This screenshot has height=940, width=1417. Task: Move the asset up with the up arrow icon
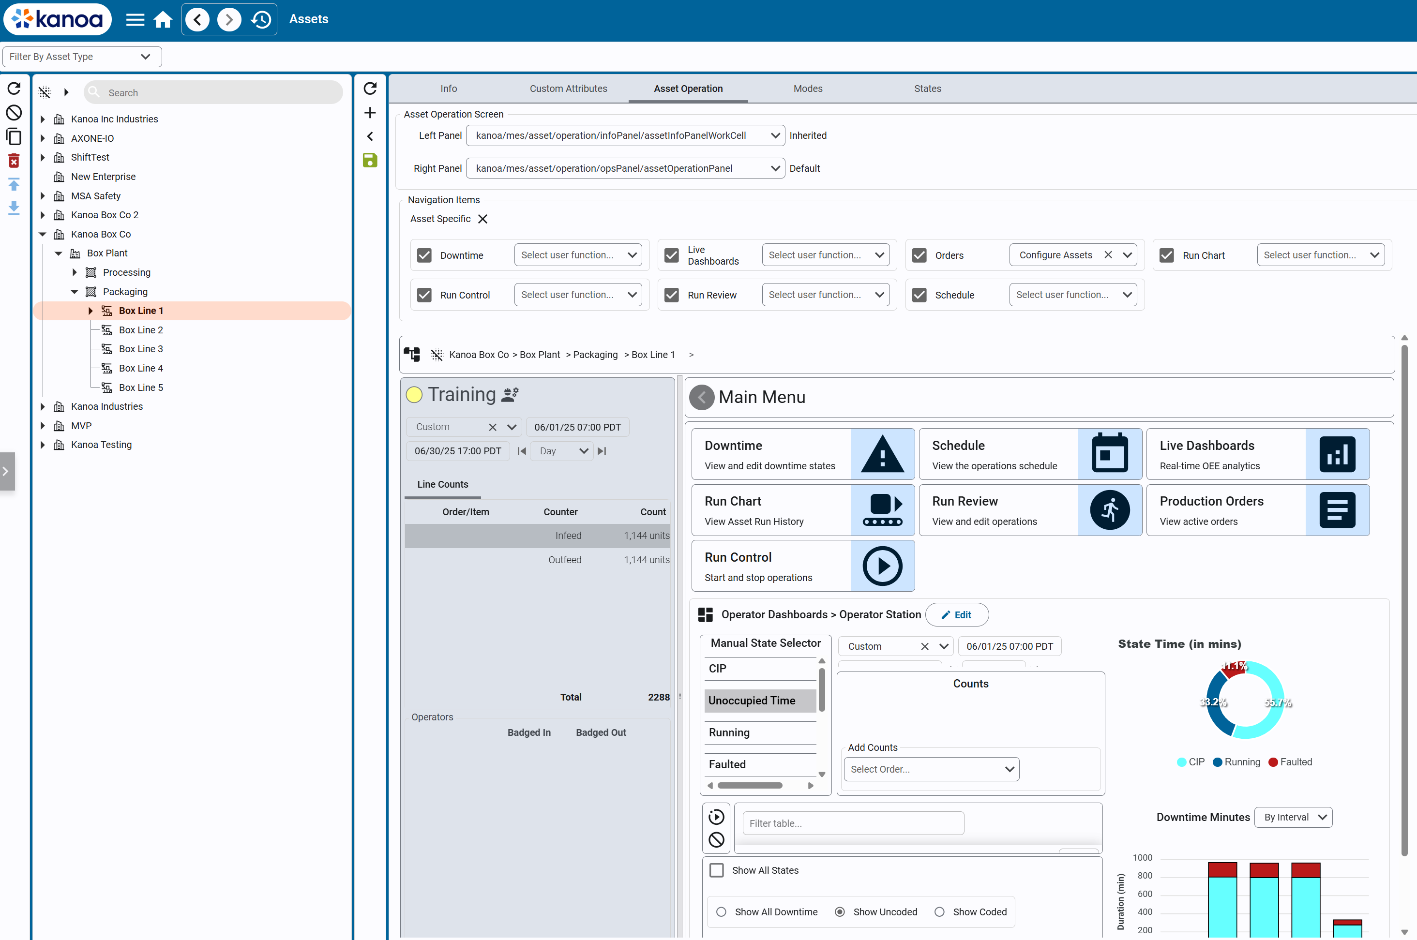(14, 184)
